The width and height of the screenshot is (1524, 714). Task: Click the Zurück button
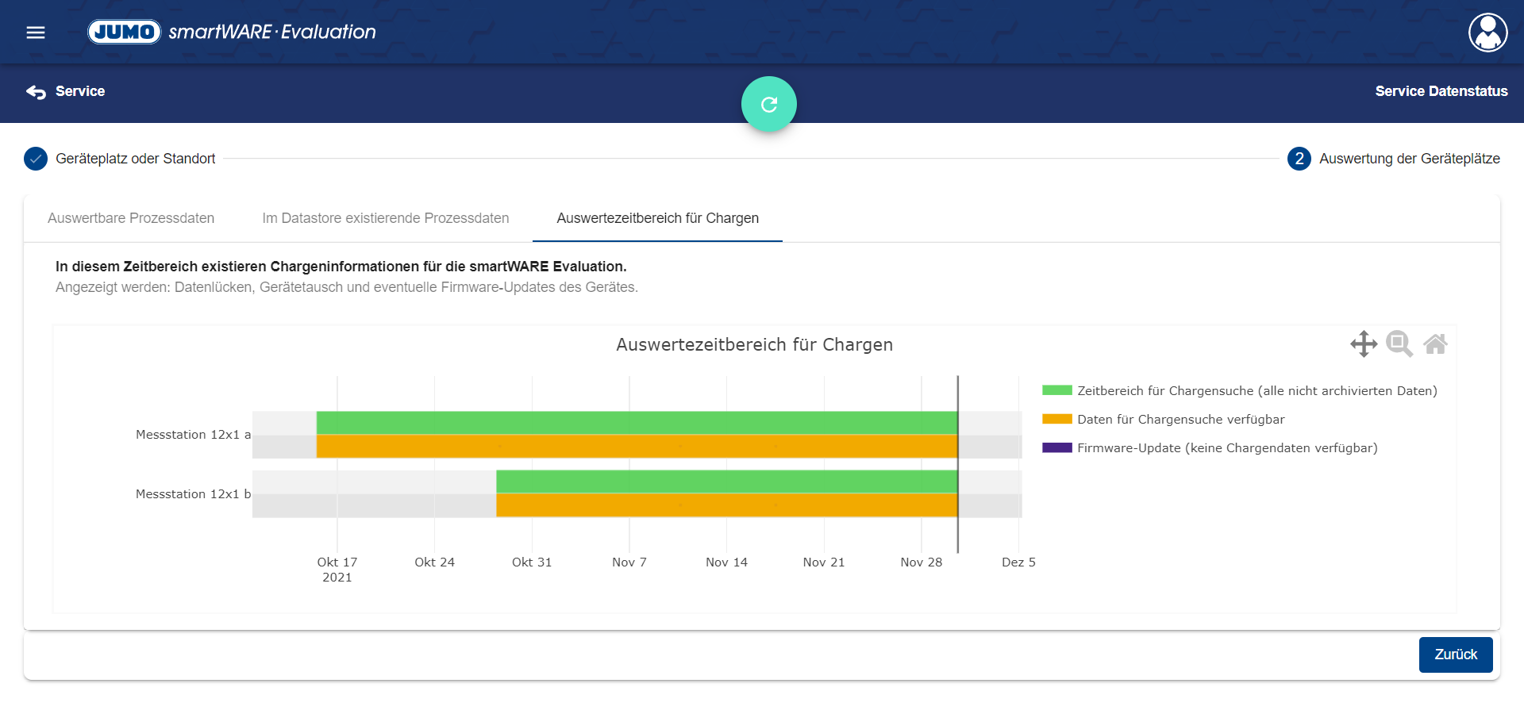click(x=1455, y=654)
